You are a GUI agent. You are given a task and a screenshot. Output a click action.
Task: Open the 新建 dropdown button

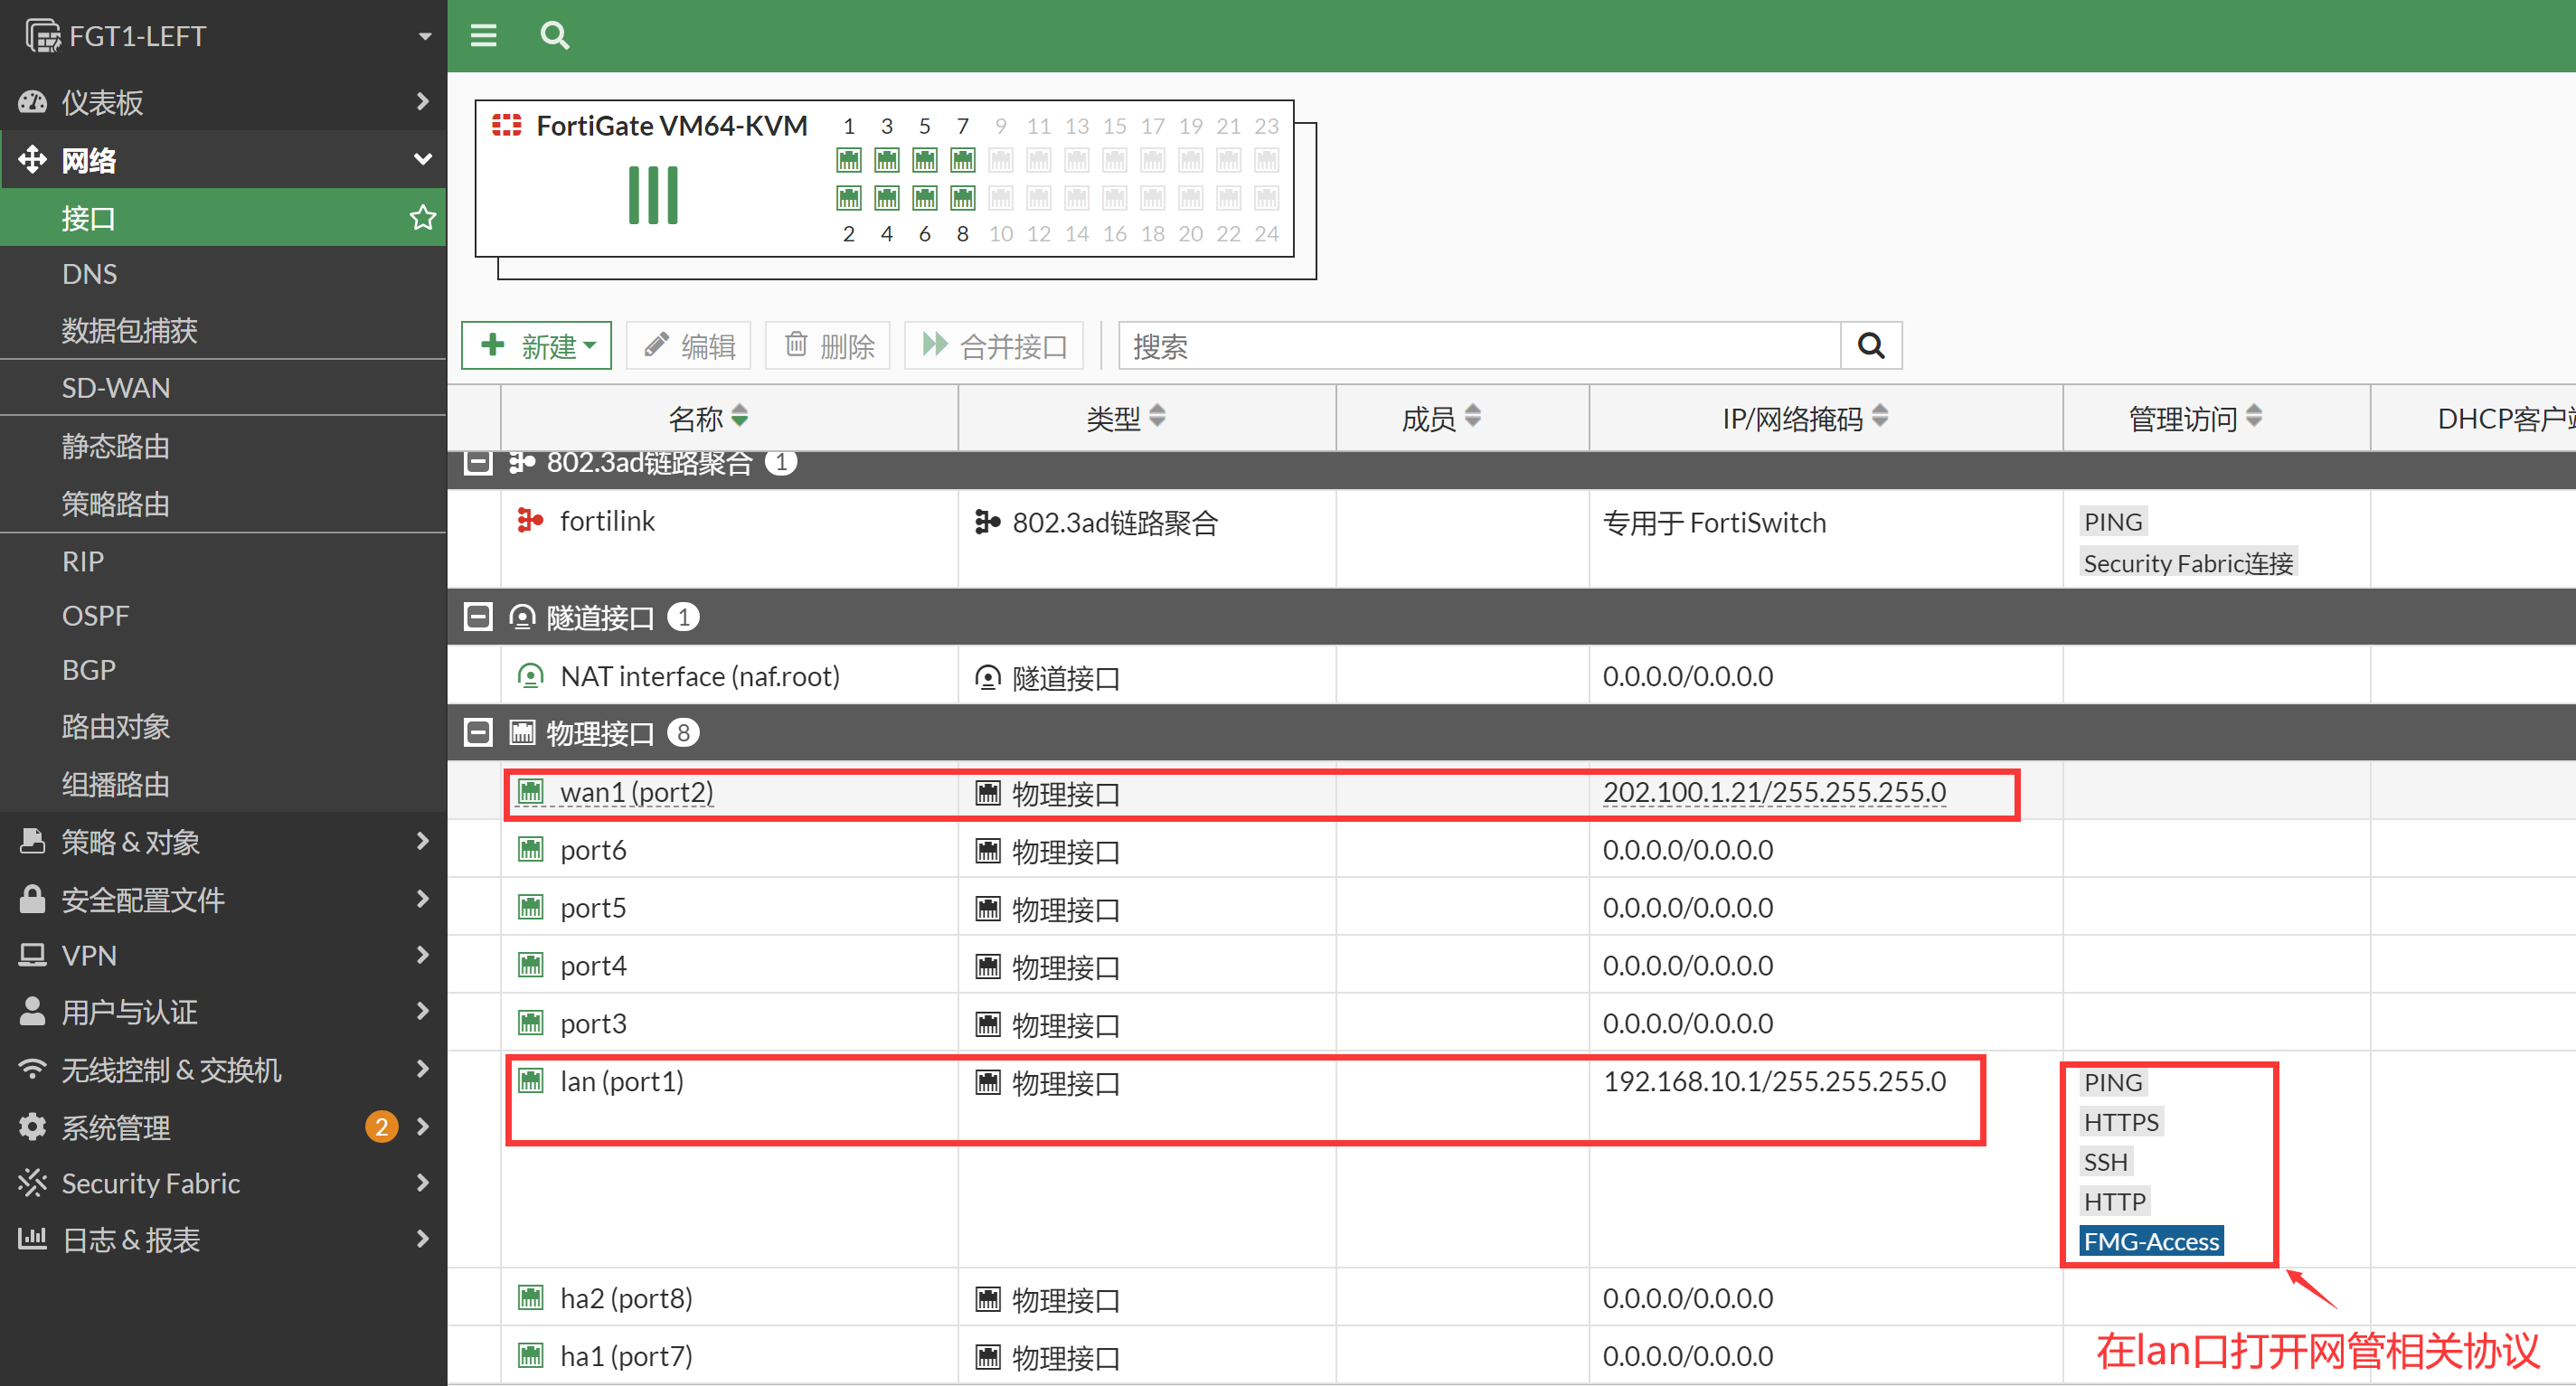537,346
